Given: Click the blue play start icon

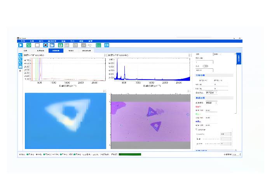Looking at the screenshot, I should (x=21, y=45).
